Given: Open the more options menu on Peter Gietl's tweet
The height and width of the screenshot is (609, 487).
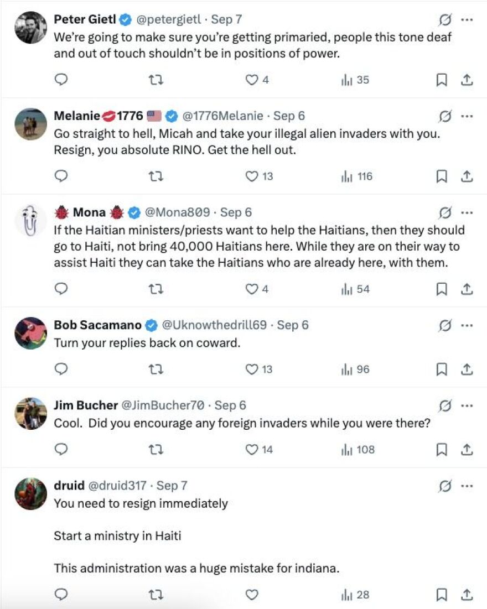Looking at the screenshot, I should click(467, 18).
